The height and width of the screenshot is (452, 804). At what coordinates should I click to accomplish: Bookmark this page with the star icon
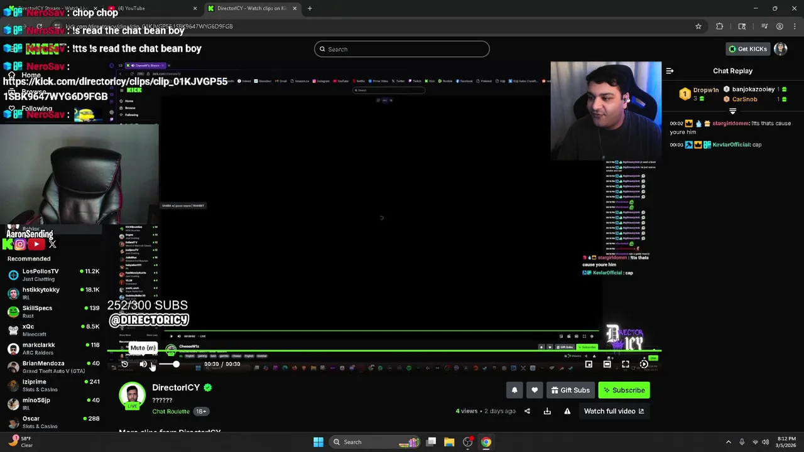pyautogui.click(x=698, y=26)
